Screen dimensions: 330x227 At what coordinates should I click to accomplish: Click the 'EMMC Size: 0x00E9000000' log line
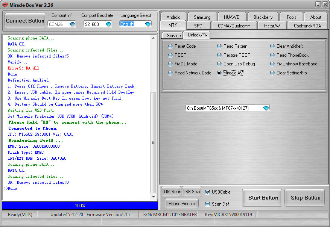click(x=33, y=146)
